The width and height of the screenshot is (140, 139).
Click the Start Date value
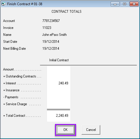coord(51,42)
